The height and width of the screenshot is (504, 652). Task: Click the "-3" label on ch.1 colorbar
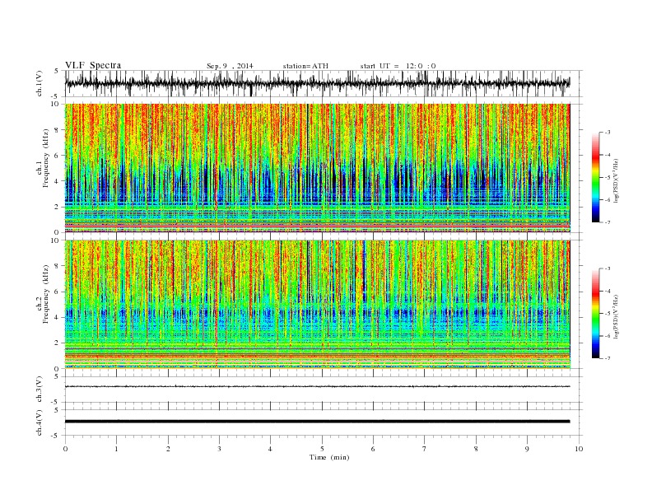tap(608, 133)
